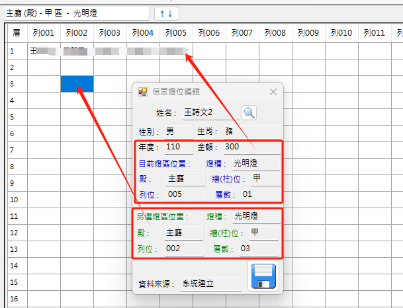Click the 主廳(殿) - 甲 區 - 光明燈 field

75,13
